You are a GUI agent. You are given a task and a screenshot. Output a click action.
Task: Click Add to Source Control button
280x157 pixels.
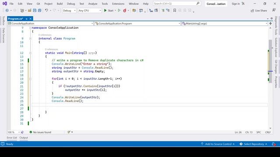218,144
